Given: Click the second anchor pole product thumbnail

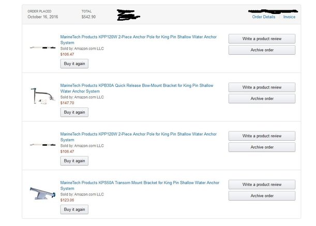Looking at the screenshot, I should pyautogui.click(x=43, y=145).
